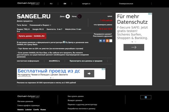The width and height of the screenshot is (169, 112).
Task: Choose Comfo page font
Action: 36,109
